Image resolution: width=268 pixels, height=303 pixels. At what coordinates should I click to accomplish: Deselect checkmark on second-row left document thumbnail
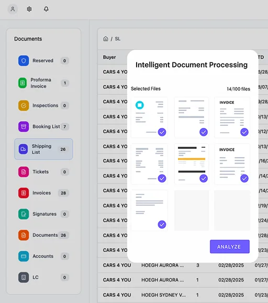click(162, 178)
